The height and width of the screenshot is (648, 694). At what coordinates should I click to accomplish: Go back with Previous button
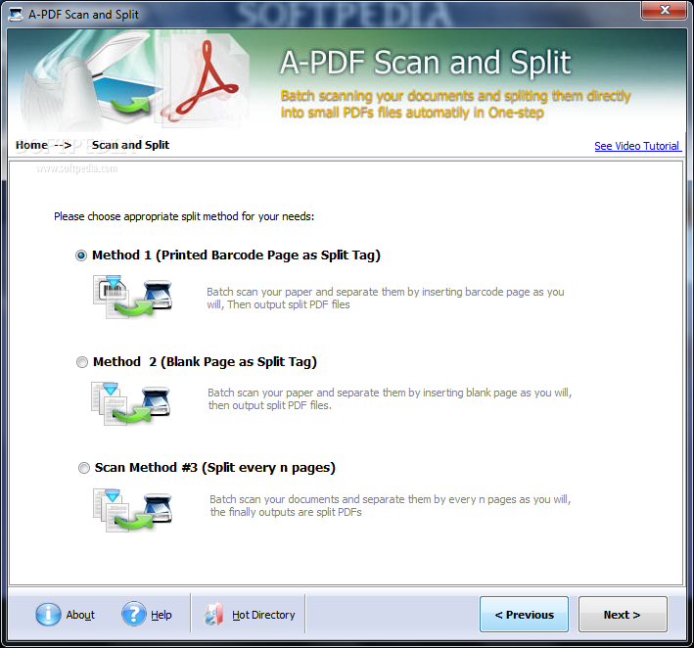click(x=524, y=615)
